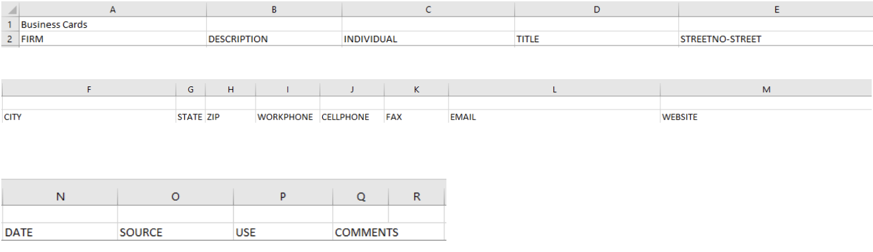
Task: Select the WORKPHONE cell
Action: 287,117
